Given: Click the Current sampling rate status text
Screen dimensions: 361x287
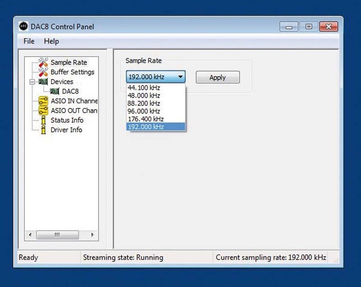Looking at the screenshot, I should pyautogui.click(x=271, y=257).
